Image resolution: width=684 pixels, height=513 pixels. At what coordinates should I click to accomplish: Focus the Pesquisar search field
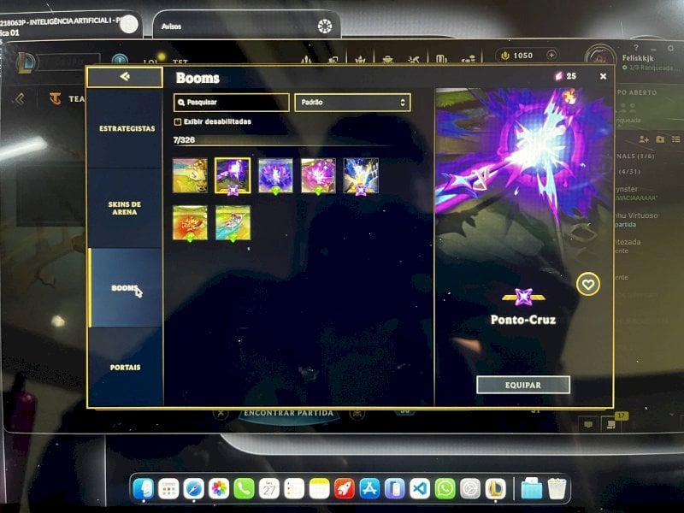point(231,103)
